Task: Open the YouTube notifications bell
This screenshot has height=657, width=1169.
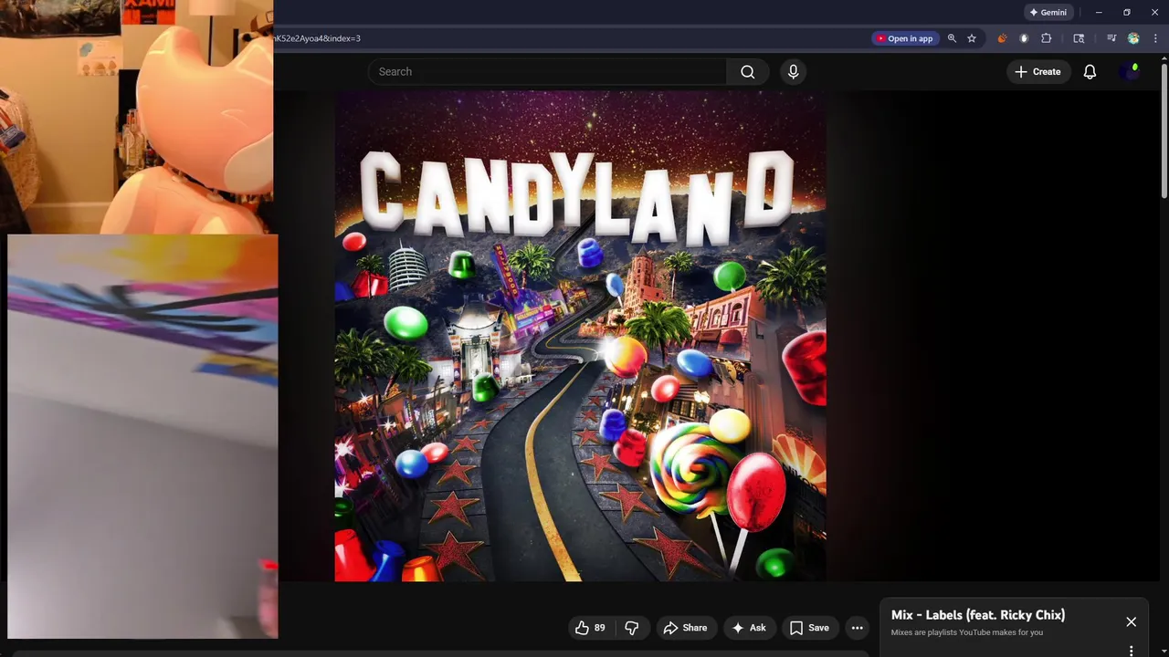Action: click(1090, 71)
